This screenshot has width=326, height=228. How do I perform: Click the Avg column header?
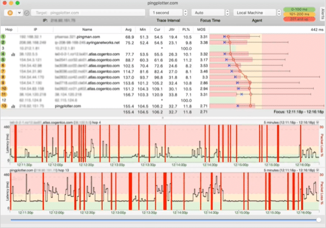coord(128,30)
